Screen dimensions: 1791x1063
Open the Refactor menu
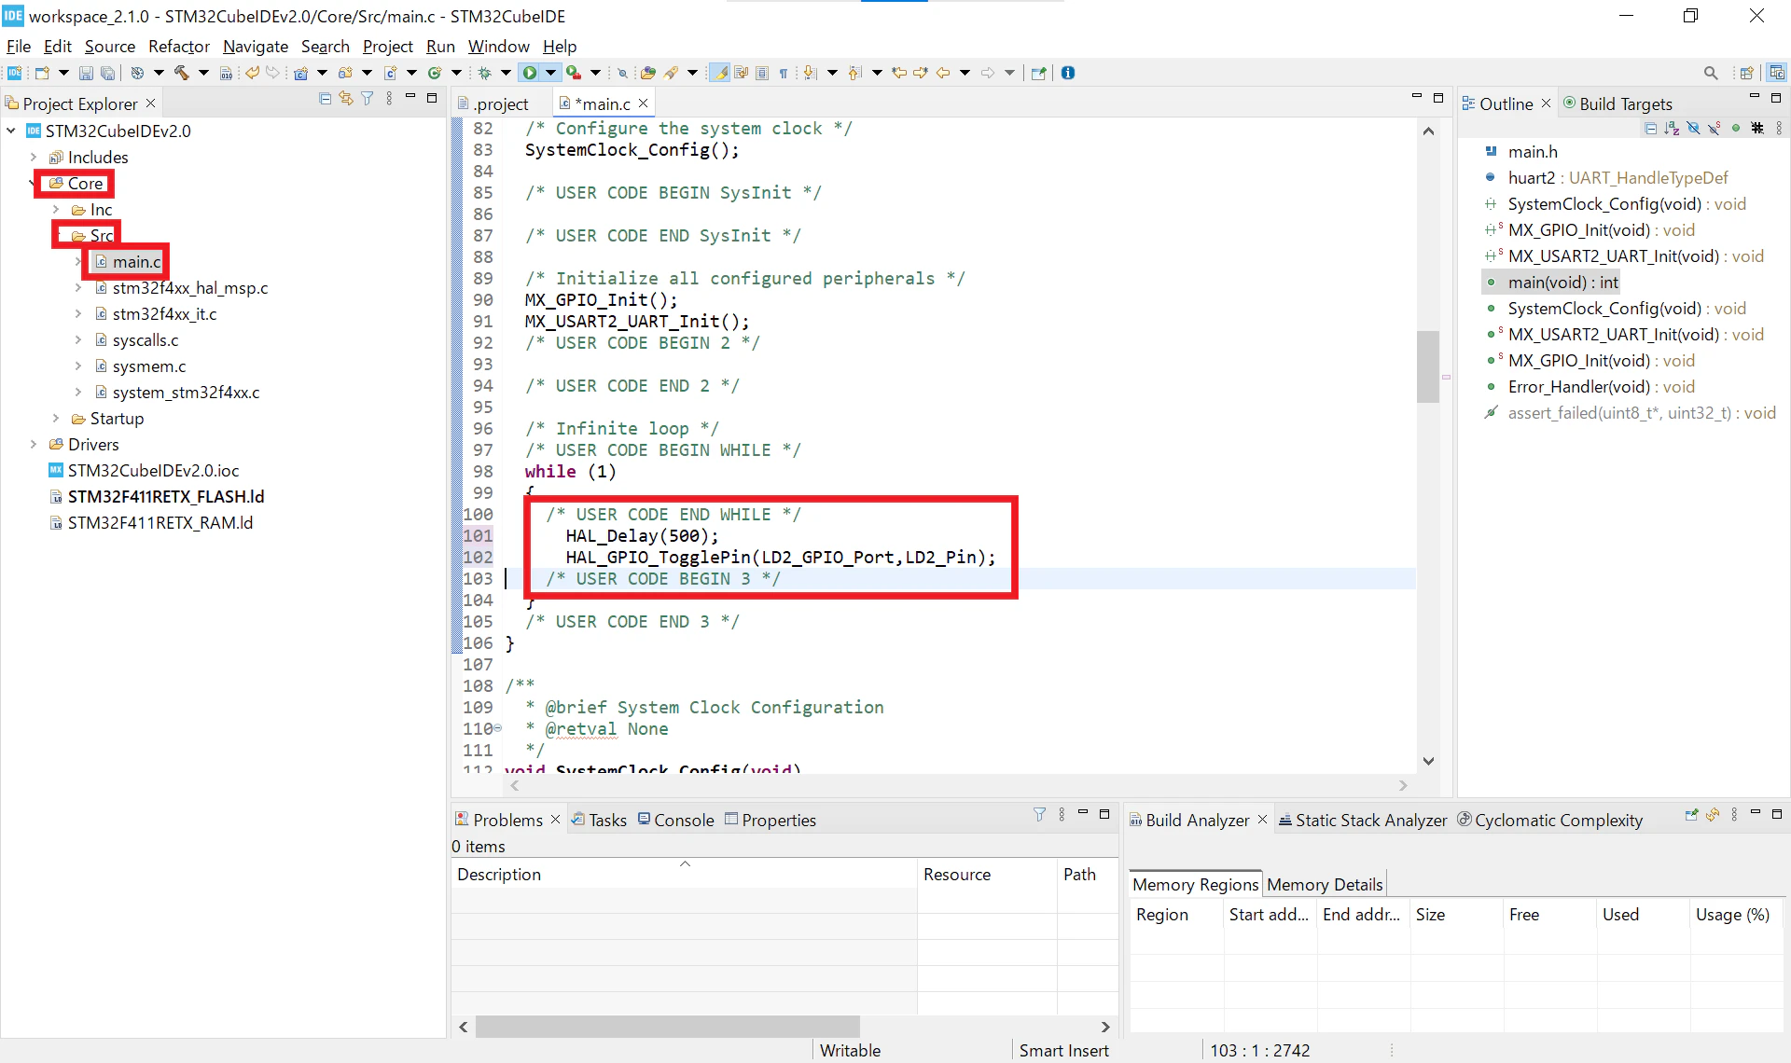coord(179,47)
